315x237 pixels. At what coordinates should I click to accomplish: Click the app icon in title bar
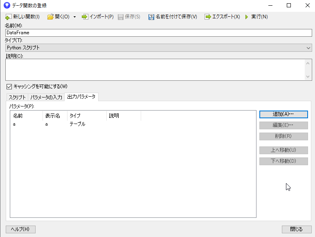7,5
